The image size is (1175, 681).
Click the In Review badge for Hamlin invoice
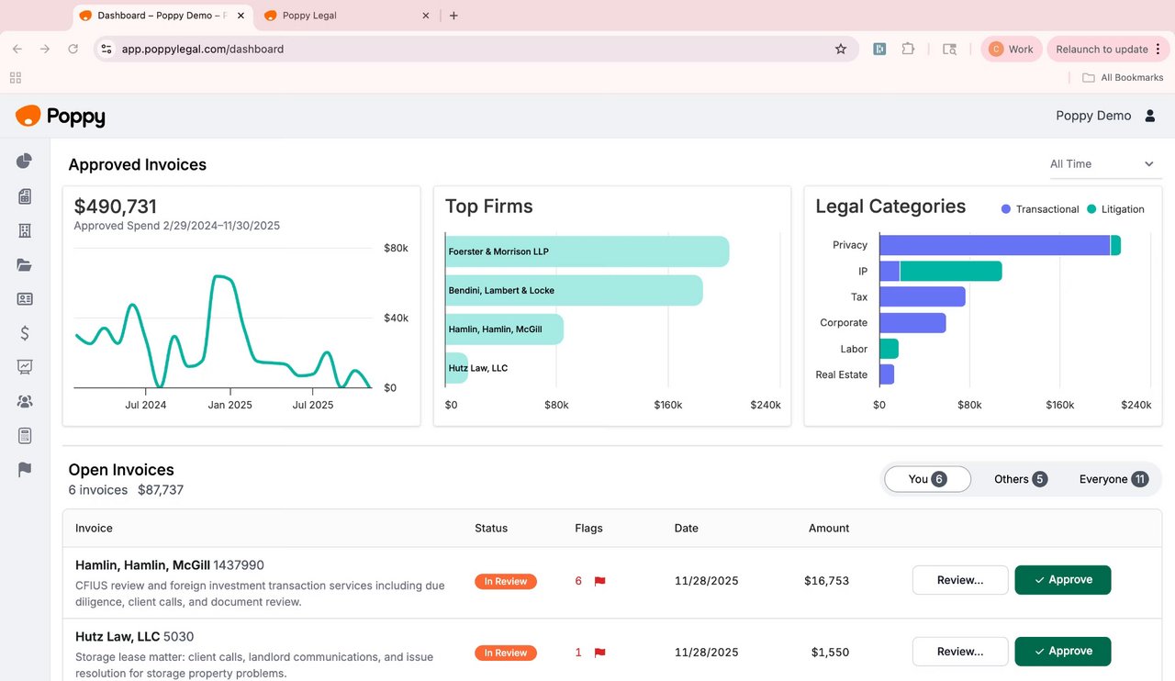506,581
